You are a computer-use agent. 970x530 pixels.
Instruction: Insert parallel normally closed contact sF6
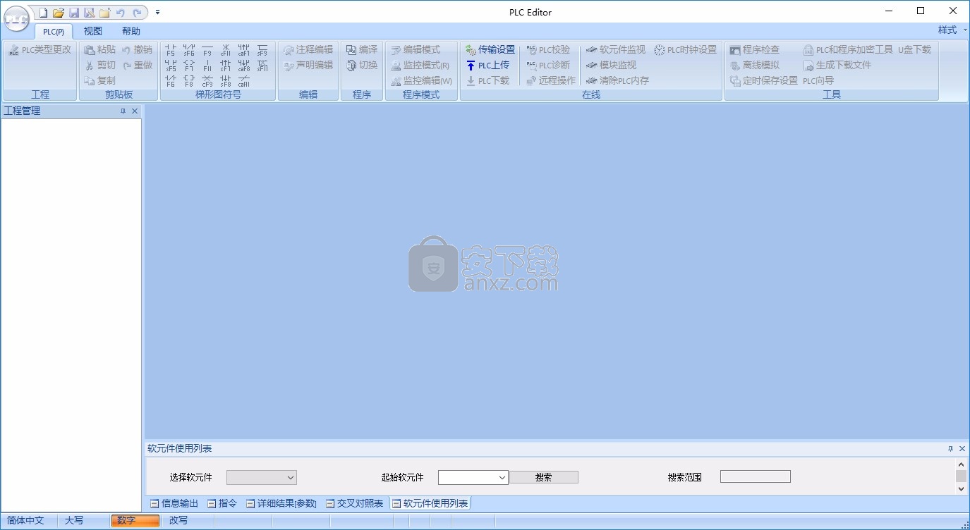(x=189, y=49)
